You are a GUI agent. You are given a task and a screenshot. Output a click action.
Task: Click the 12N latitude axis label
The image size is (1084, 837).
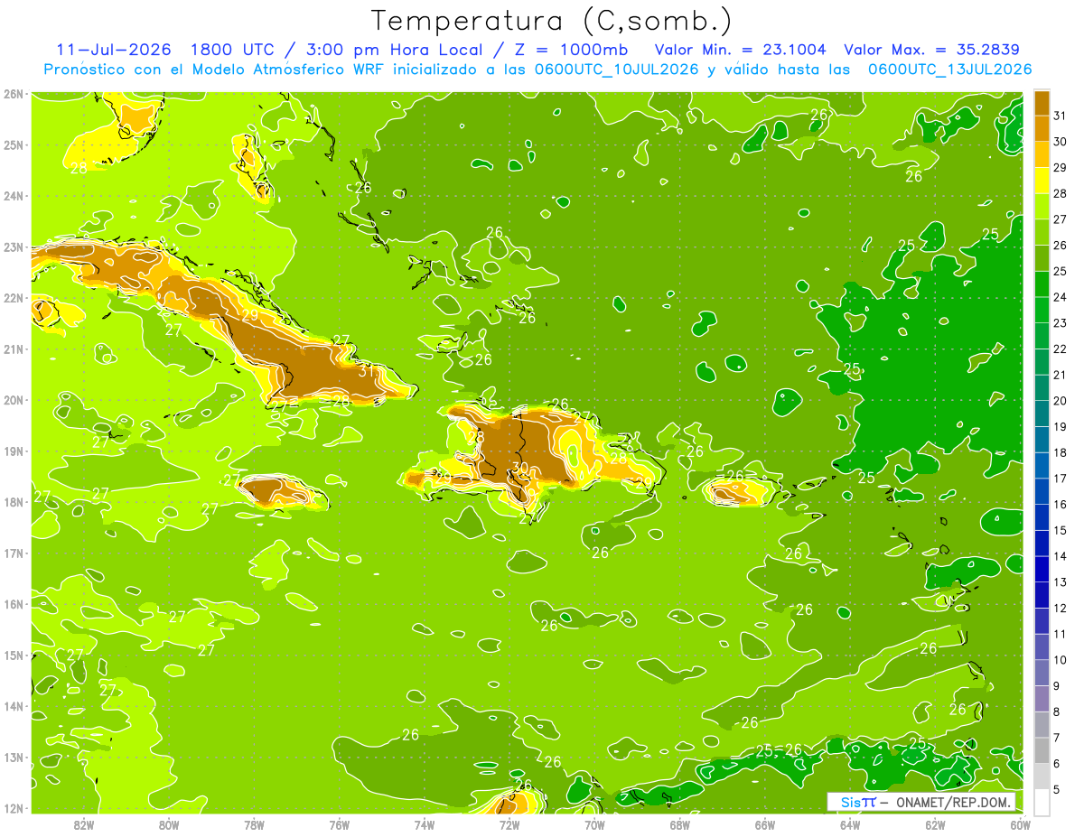14,808
